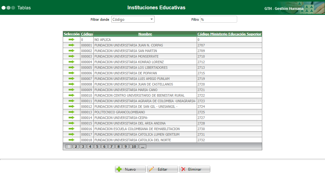Click the name cell POLITECNICO GRANCOLOMBIANO
This screenshot has width=325, height=175.
[x=145, y=112]
